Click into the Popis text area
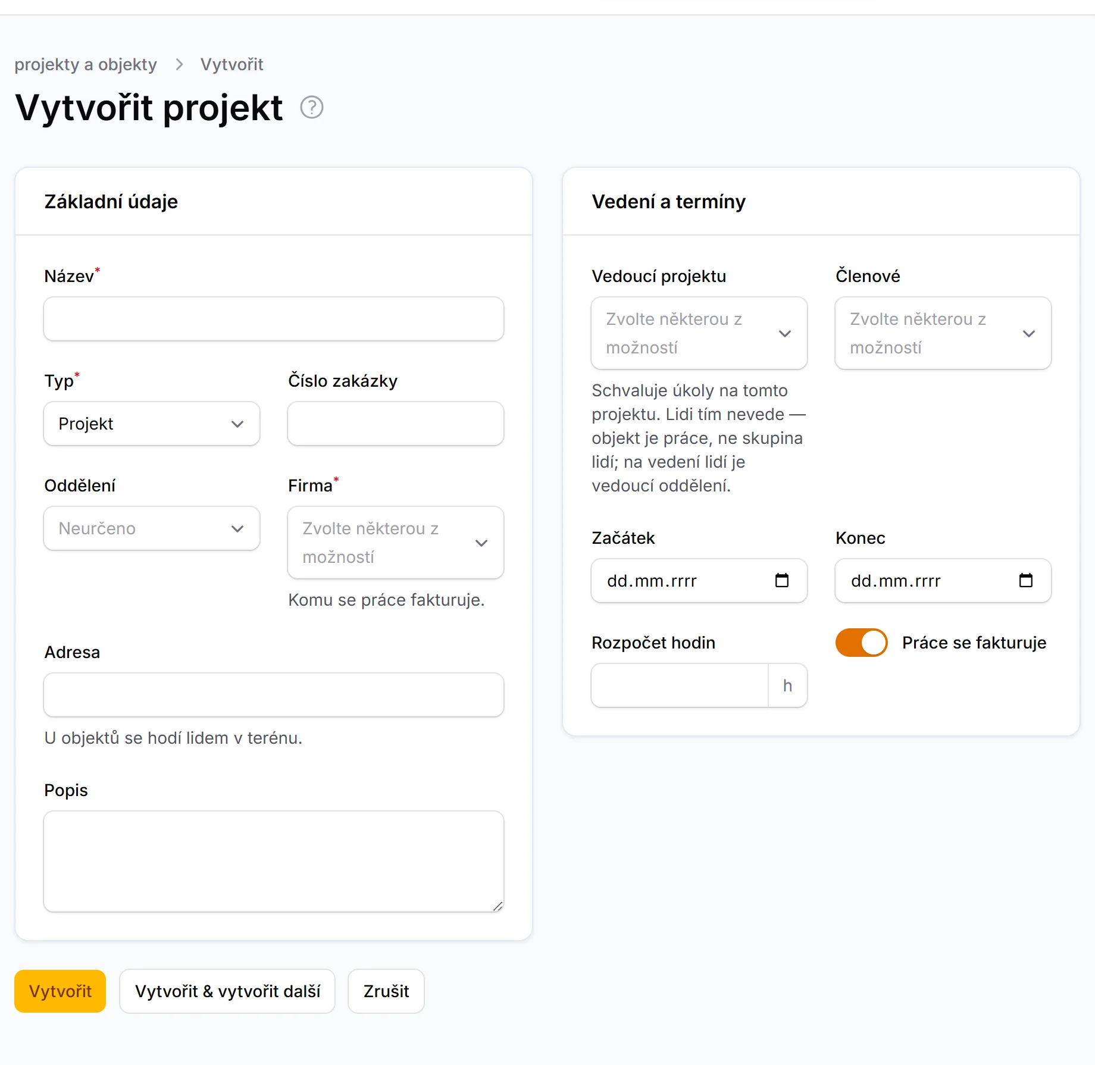1095x1065 pixels. [x=274, y=862]
